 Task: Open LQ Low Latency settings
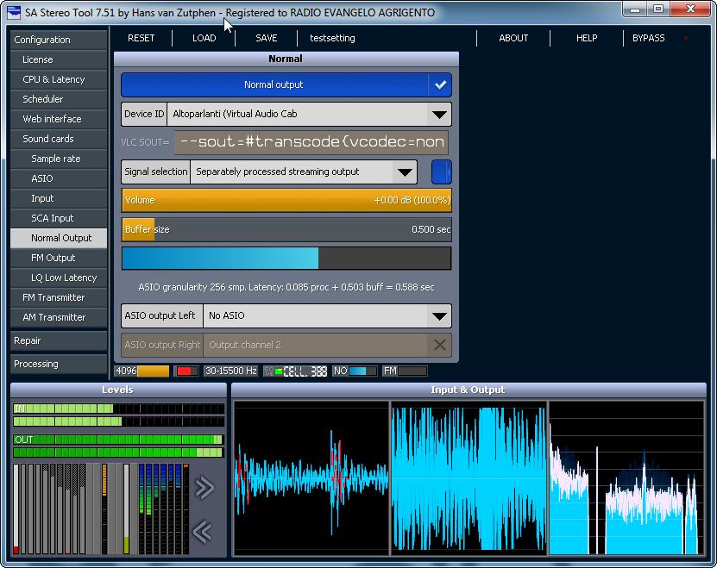(59, 278)
